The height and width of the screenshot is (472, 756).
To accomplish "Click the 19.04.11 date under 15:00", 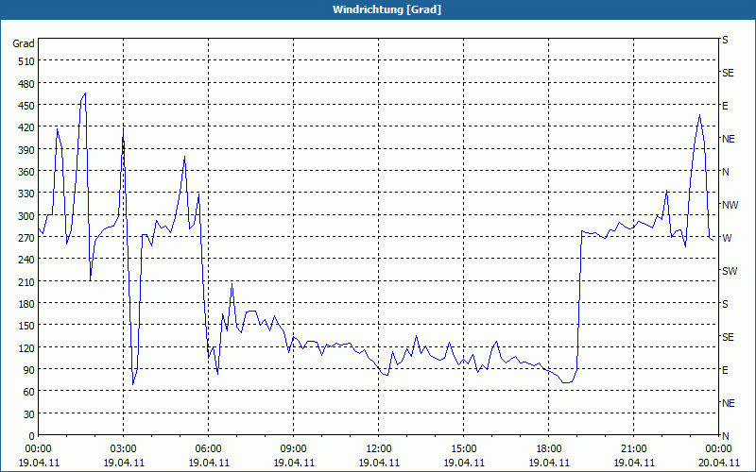I will pos(463,463).
